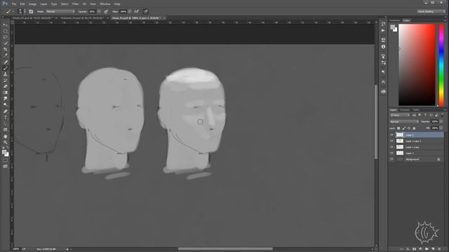This screenshot has height=252, width=449.
Task: Click the Quick Mask mode icon
Action: [x=6, y=160]
